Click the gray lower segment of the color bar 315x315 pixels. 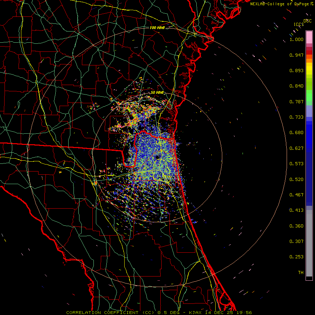pos(309,243)
